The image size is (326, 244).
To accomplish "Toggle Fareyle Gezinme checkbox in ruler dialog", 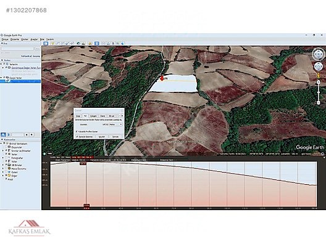I will [77, 137].
